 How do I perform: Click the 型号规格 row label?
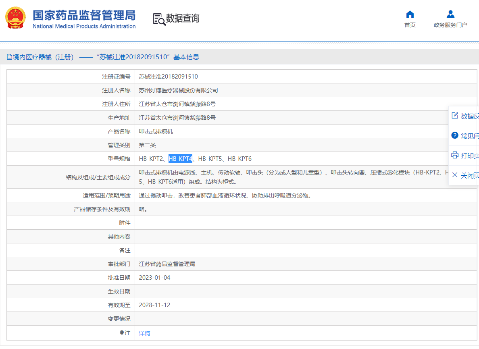pos(119,159)
